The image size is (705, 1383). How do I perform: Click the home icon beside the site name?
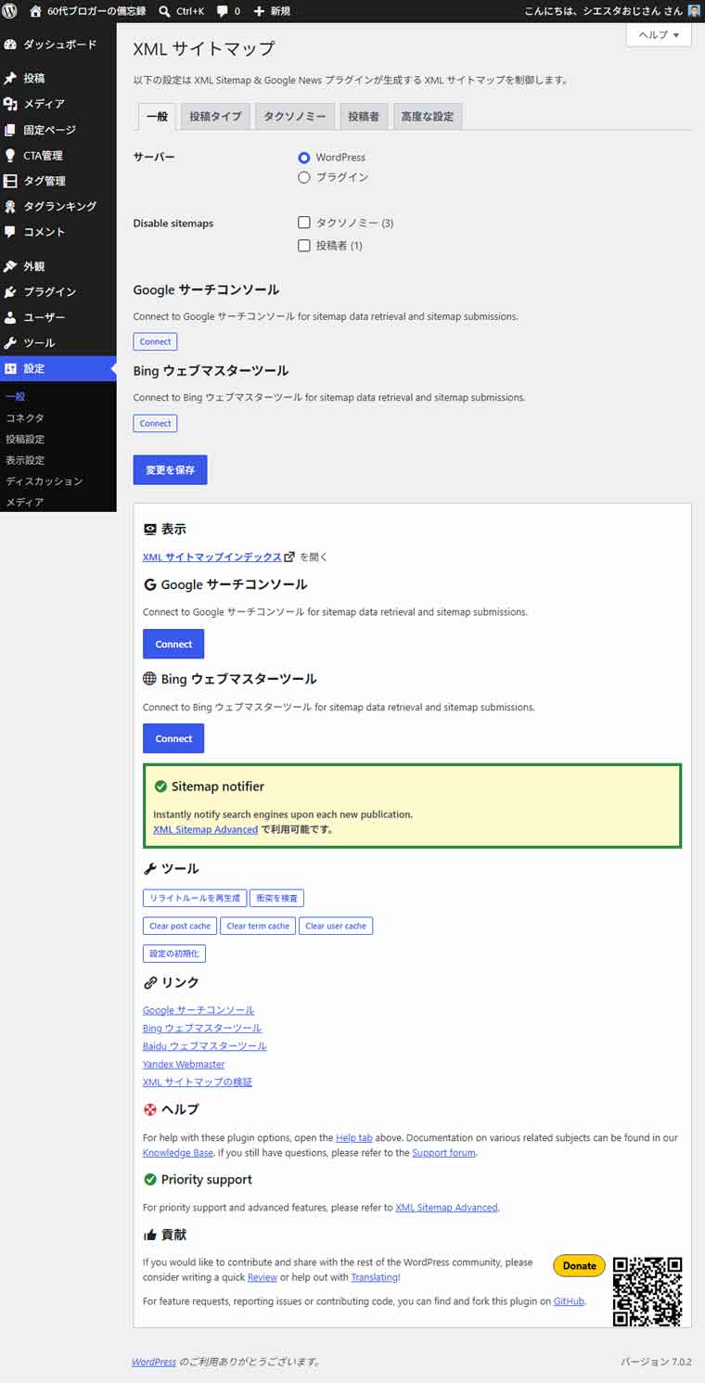(x=35, y=11)
